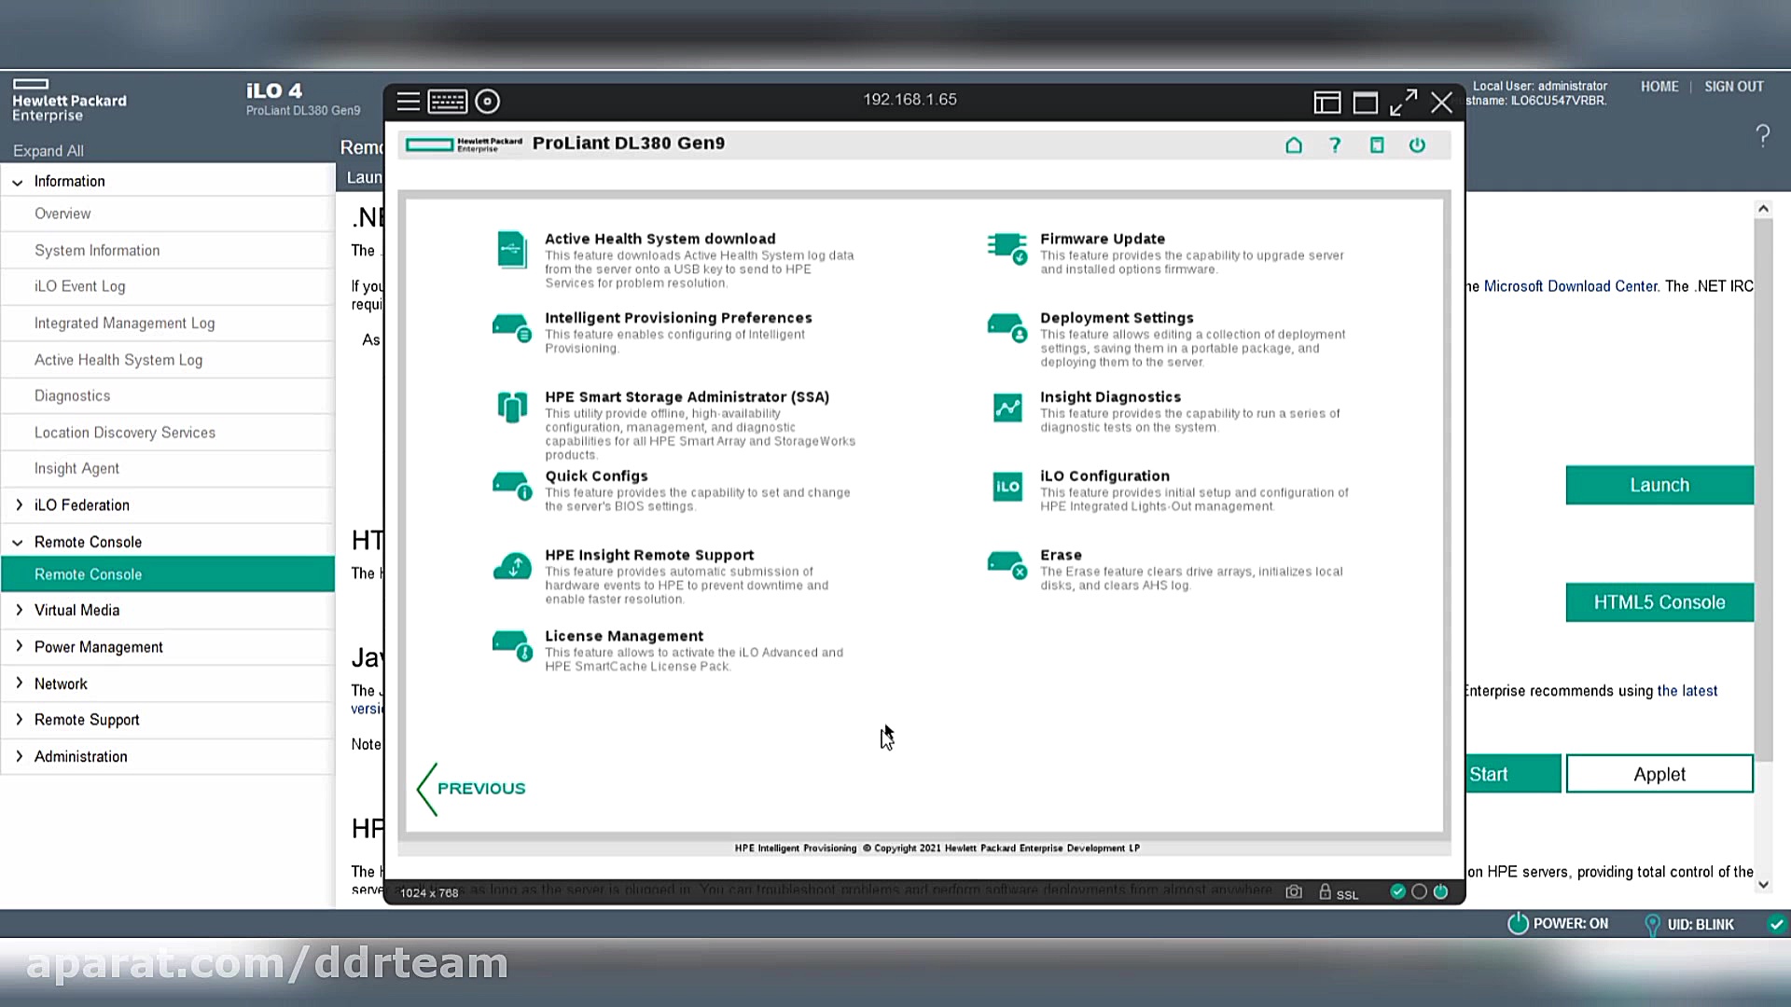Open Active Health System download icon

pos(512,250)
